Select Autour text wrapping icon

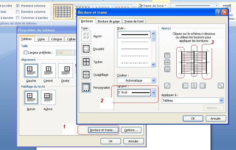click(x=48, y=97)
